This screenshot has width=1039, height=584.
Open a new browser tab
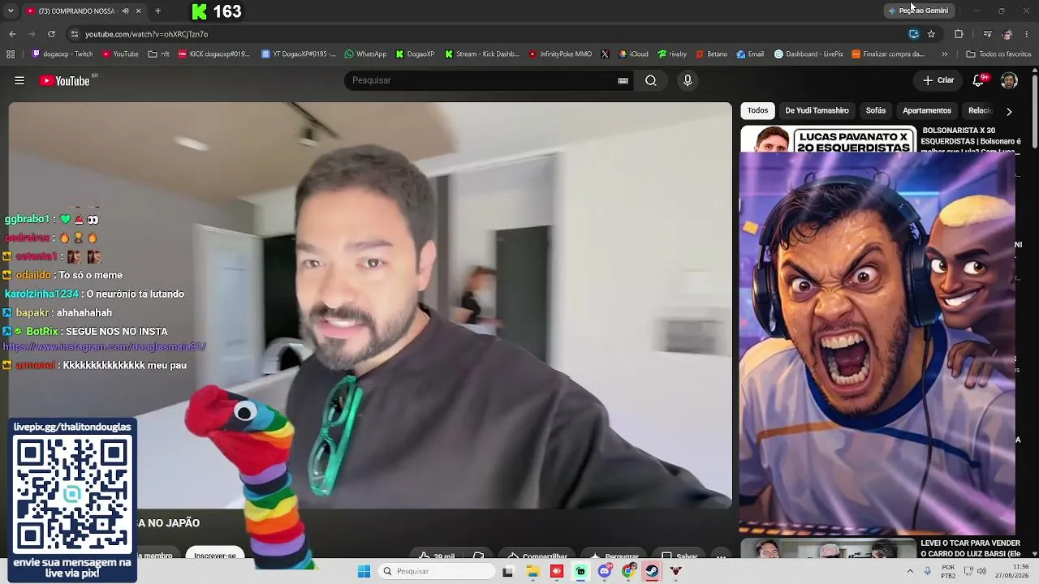point(157,11)
